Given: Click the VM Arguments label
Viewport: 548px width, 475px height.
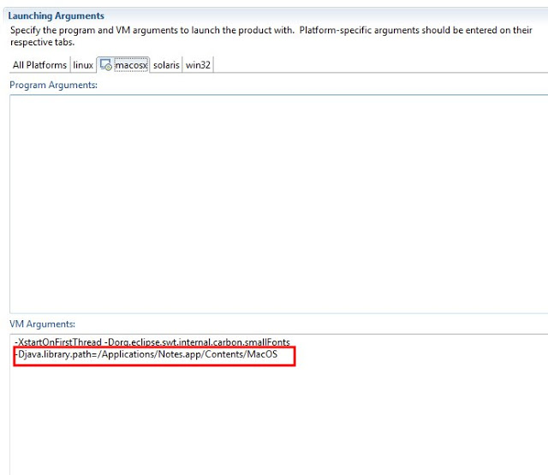Looking at the screenshot, I should click(42, 324).
